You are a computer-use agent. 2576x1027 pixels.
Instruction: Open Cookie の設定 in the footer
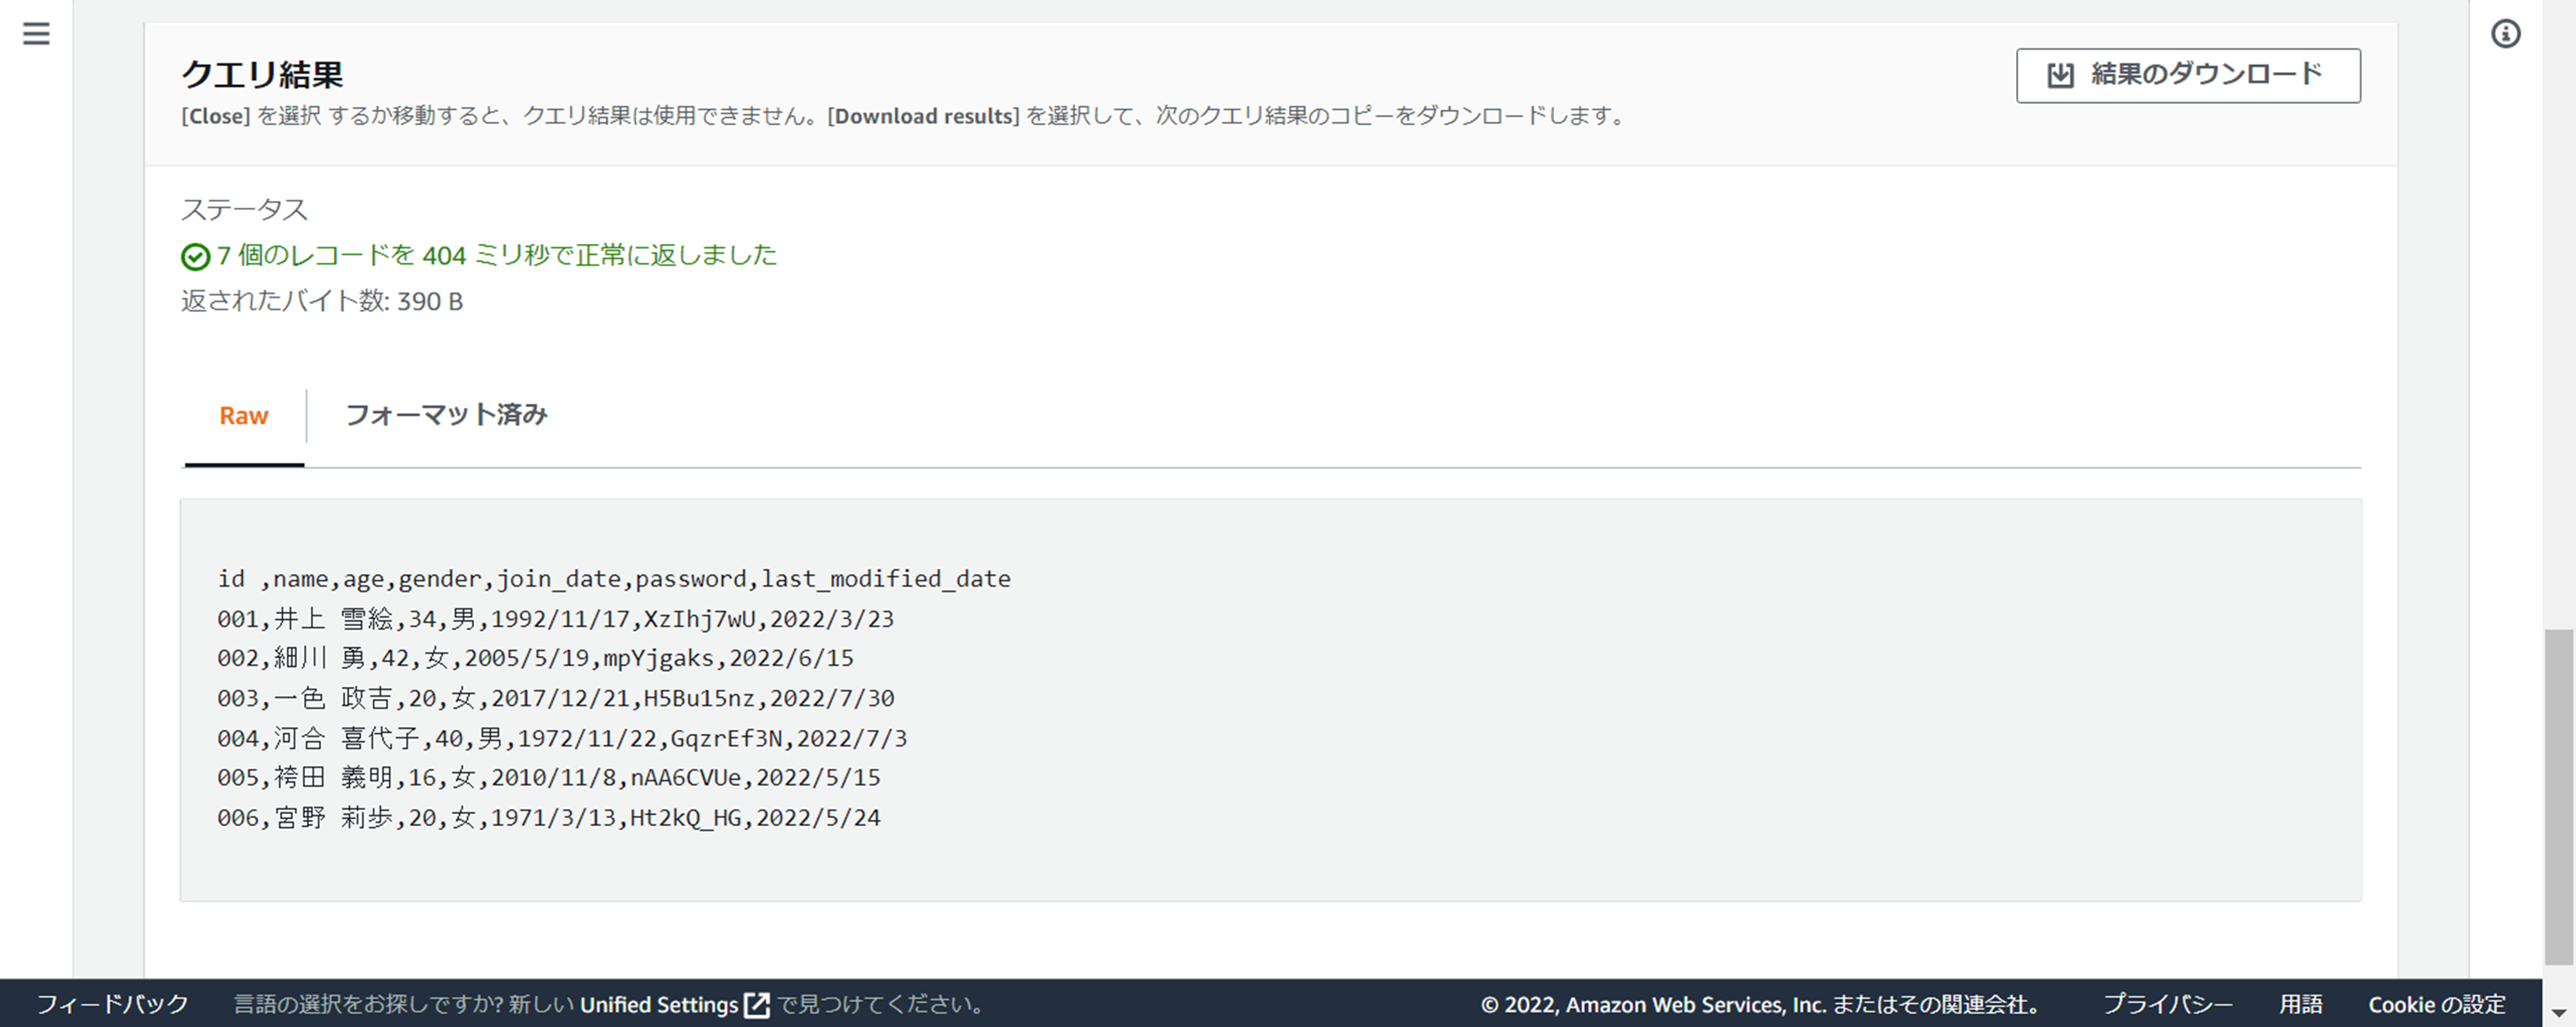pyautogui.click(x=2436, y=1004)
